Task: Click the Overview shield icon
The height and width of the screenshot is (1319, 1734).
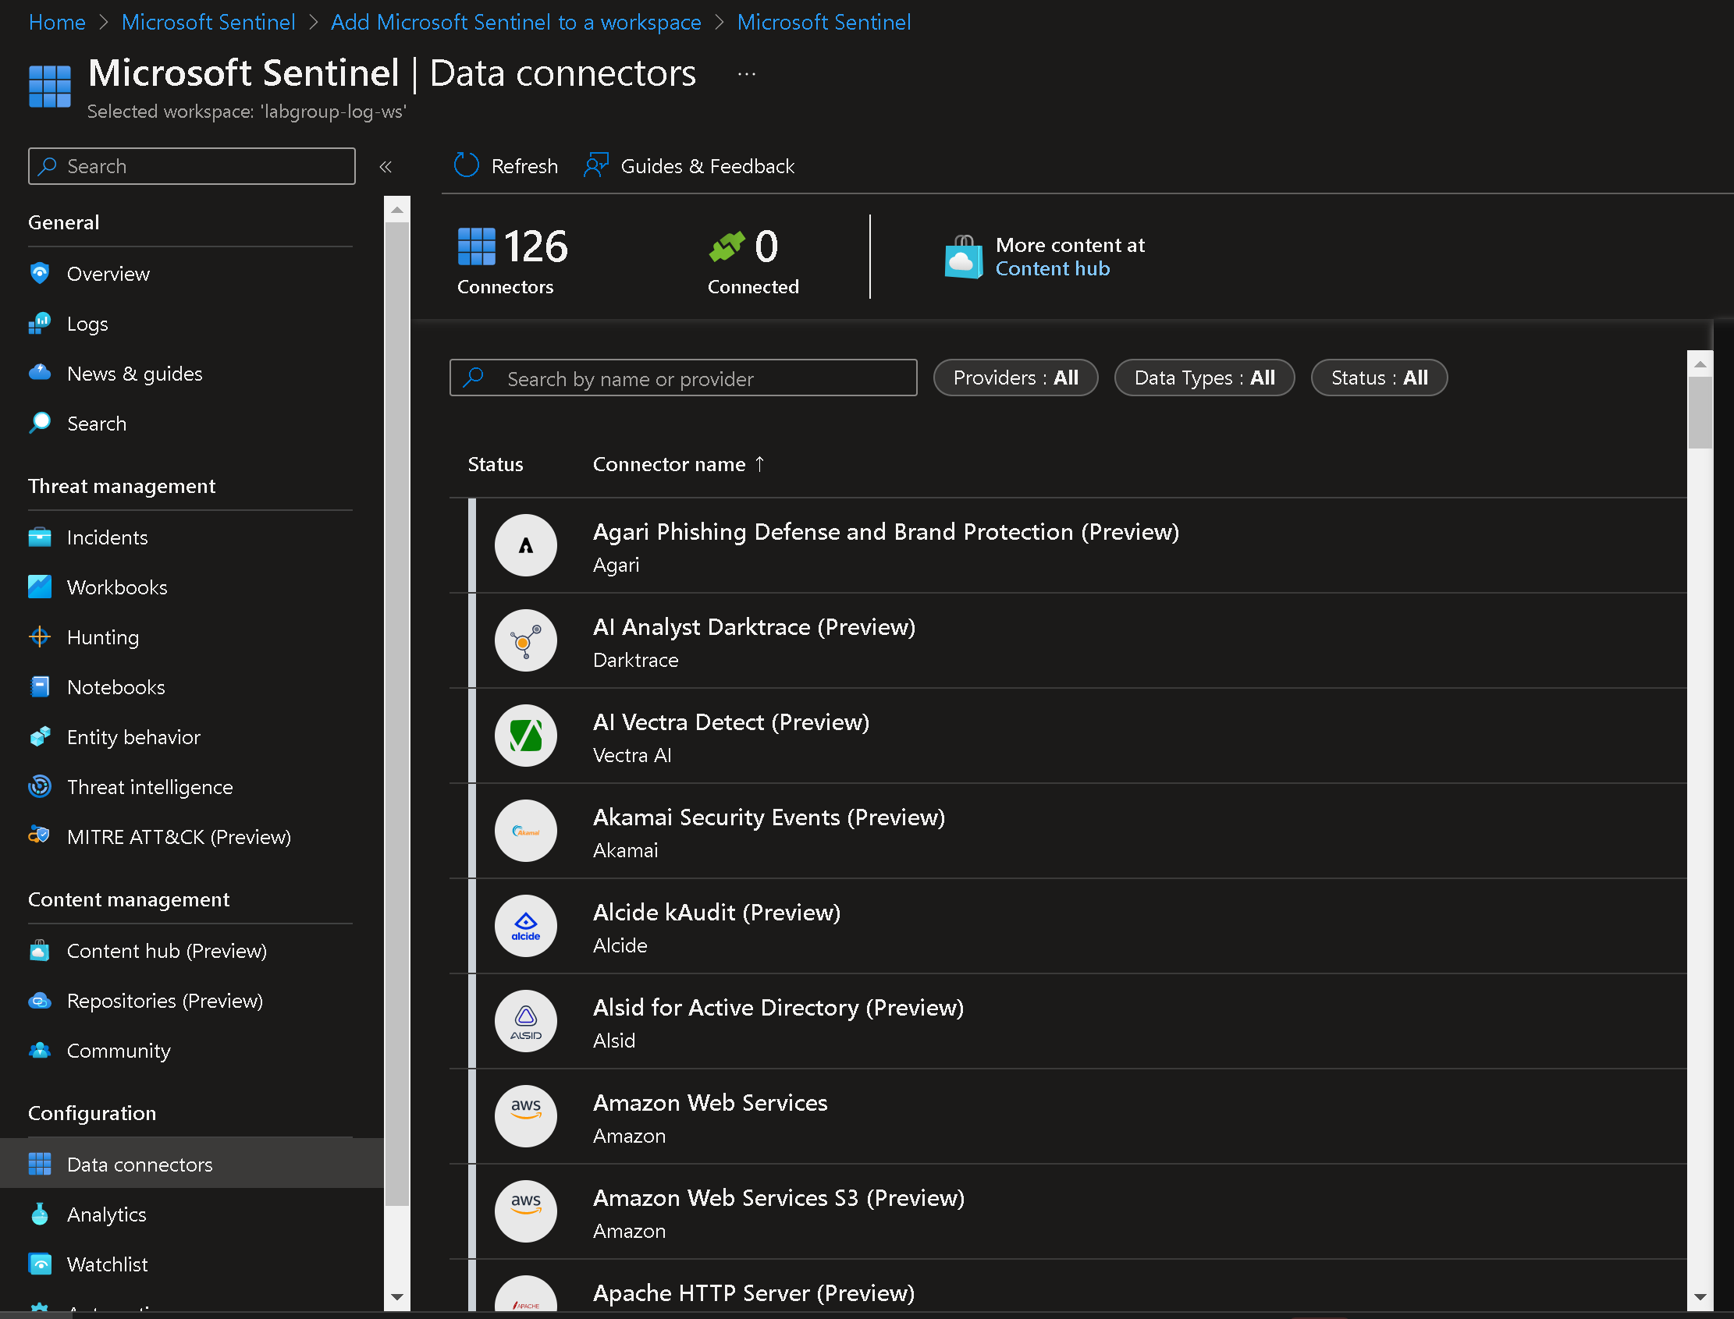Action: 39,273
